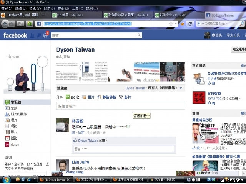Open 林書毅 profile name link
Screen dimensions: 246x184
coord(78,121)
